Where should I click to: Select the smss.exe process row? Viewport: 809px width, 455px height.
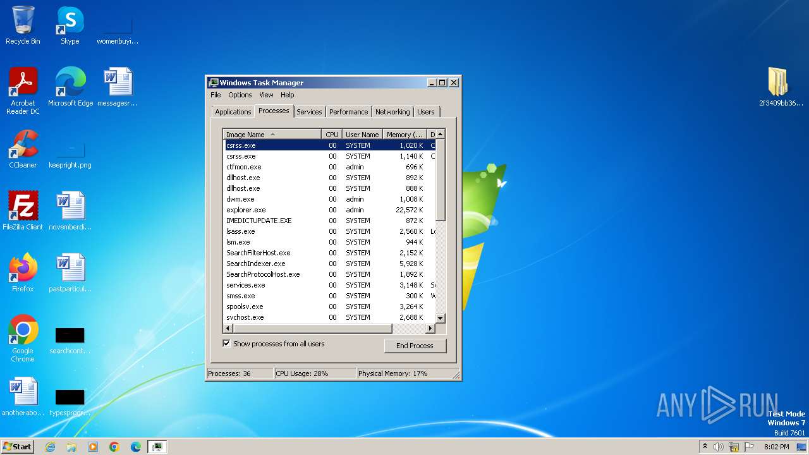[x=329, y=296]
